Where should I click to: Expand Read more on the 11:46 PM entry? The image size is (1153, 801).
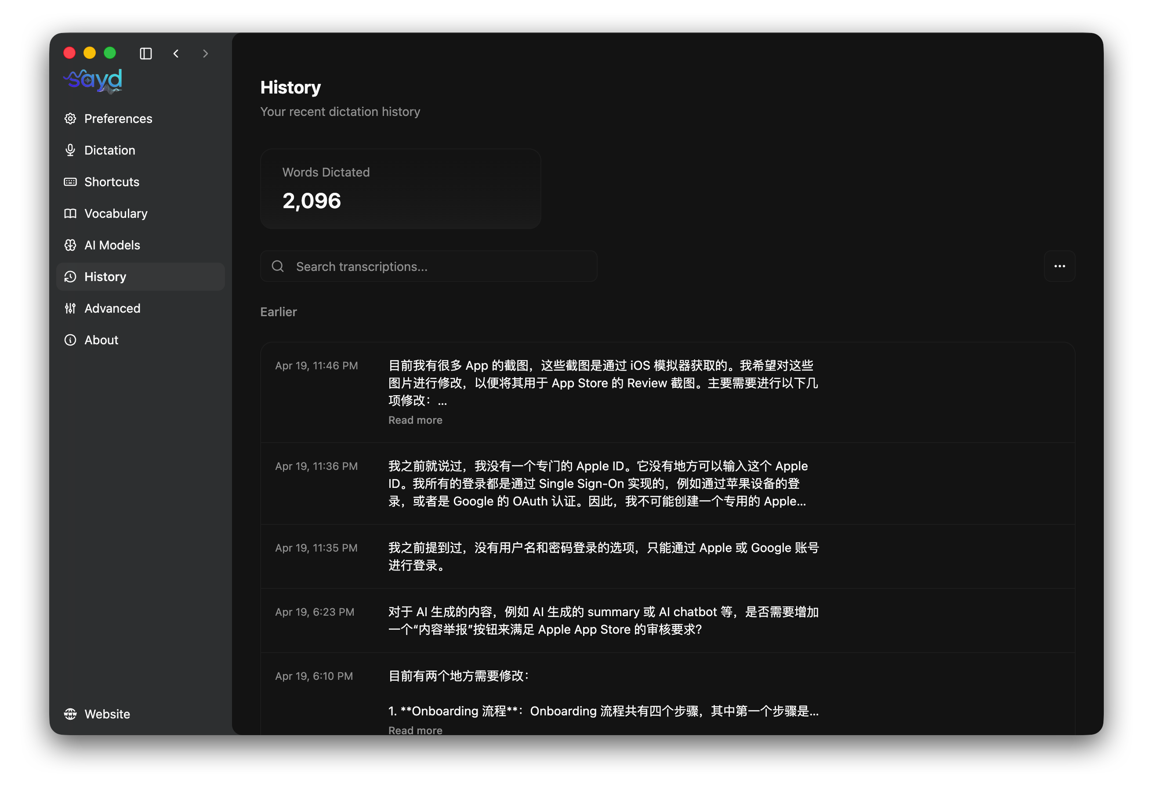click(415, 419)
